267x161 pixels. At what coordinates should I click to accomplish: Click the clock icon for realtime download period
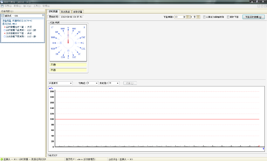(5, 30)
